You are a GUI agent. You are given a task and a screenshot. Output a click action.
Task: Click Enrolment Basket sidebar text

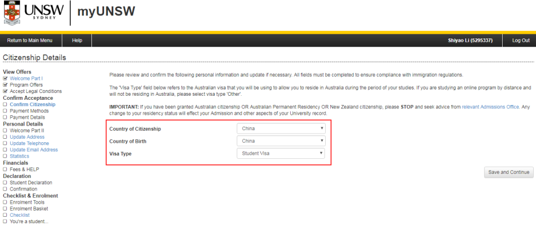pos(29,209)
